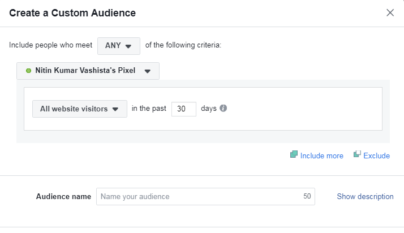
Task: Open the All website visitors dropdown
Action: [80, 109]
